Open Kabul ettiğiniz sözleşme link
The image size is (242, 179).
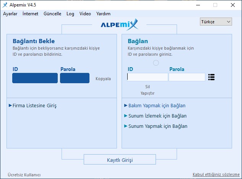pos(216,174)
